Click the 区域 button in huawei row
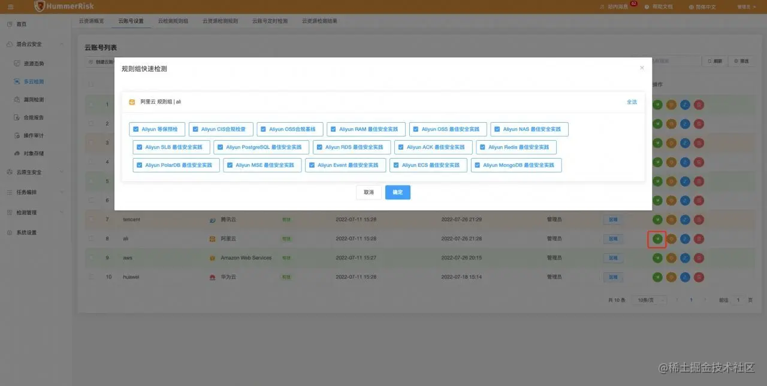This screenshot has height=386, width=767. coord(613,277)
